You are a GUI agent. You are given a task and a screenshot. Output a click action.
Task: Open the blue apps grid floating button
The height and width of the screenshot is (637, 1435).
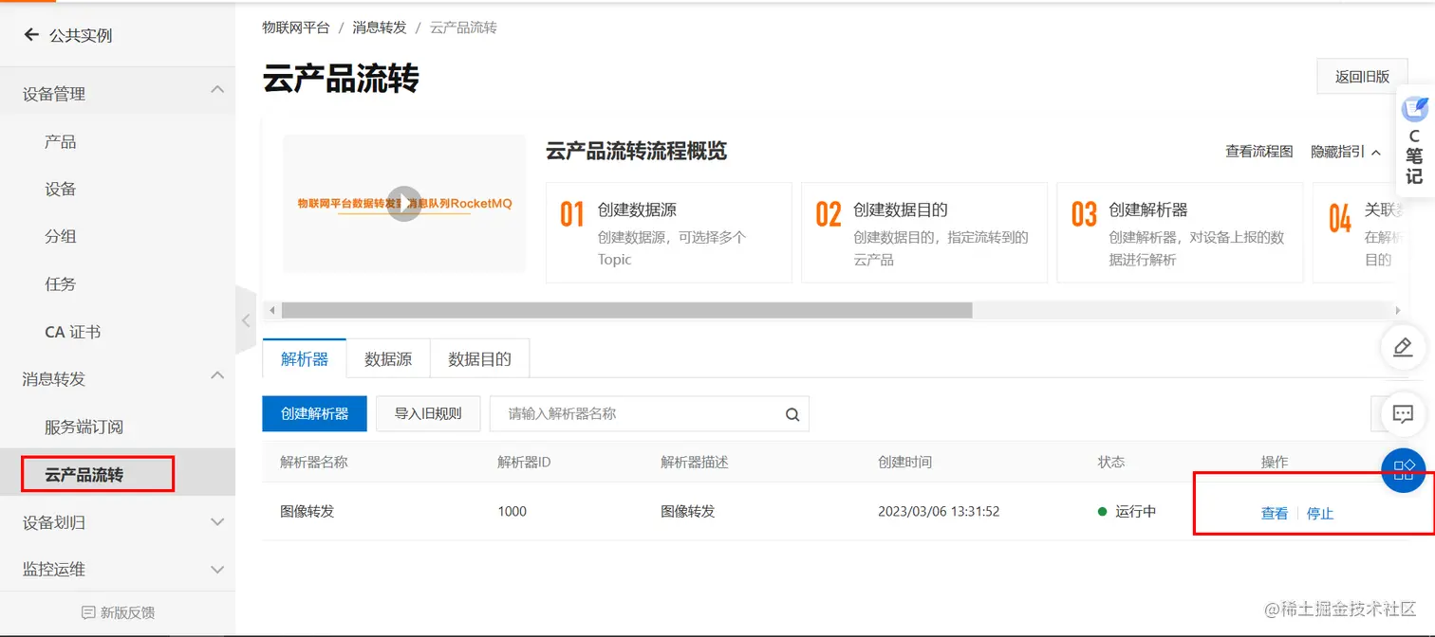tap(1404, 469)
